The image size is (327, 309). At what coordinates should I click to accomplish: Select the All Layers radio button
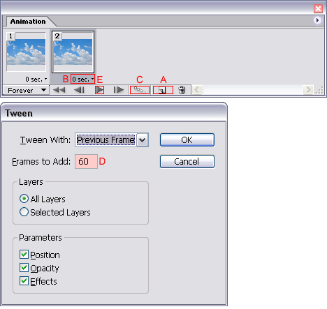[24, 199]
